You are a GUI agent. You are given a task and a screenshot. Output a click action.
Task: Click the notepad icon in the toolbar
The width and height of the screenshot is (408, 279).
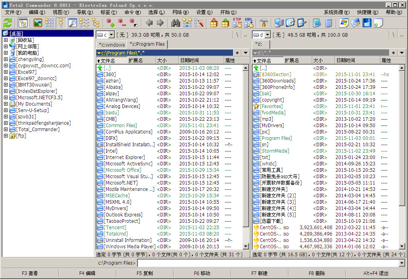pos(317,23)
